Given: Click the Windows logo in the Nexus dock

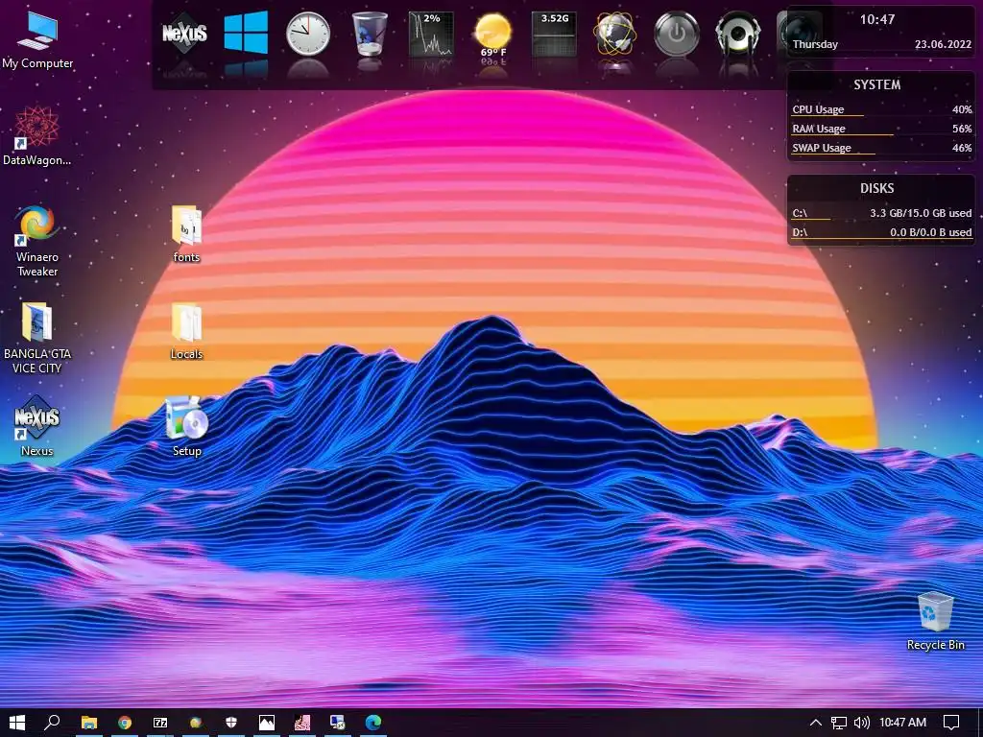Looking at the screenshot, I should click(x=246, y=34).
